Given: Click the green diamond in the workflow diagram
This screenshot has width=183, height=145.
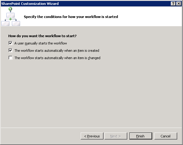Looking at the screenshot, I should [11, 19].
